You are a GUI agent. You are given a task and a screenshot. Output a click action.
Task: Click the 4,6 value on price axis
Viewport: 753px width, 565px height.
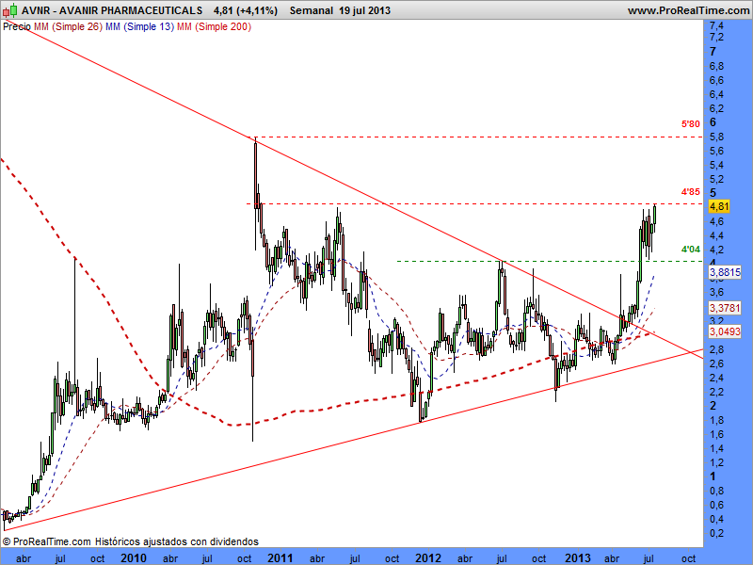[x=716, y=221]
